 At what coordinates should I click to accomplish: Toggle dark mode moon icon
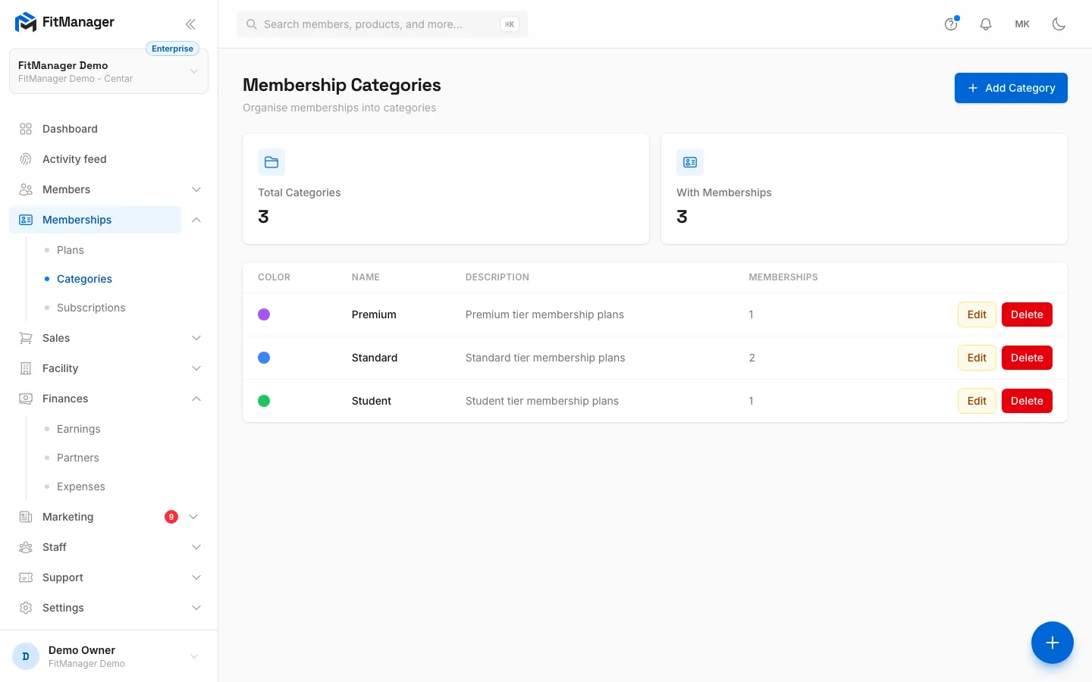coord(1059,24)
